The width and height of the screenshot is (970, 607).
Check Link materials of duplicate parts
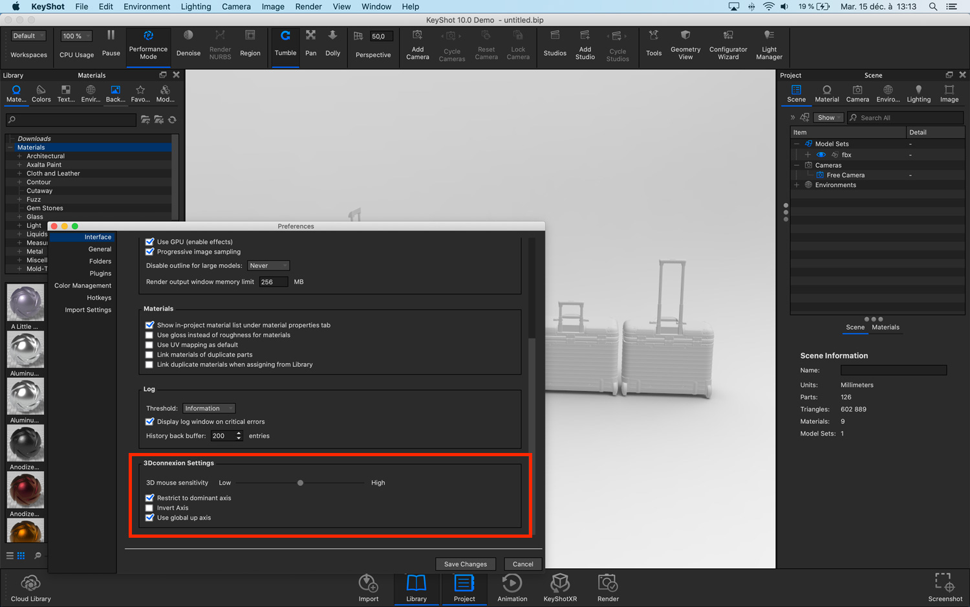149,355
